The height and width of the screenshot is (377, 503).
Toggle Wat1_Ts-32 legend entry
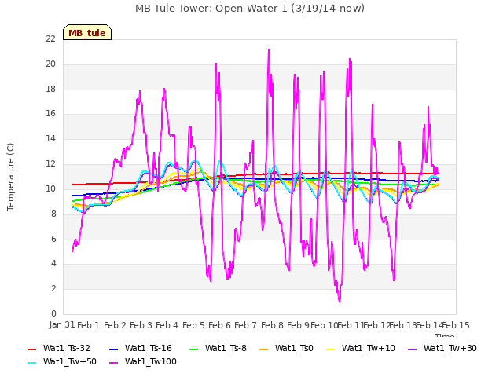[x=59, y=349]
